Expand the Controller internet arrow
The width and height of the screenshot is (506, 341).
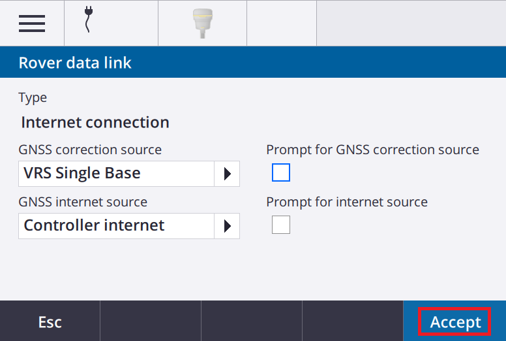pos(227,226)
